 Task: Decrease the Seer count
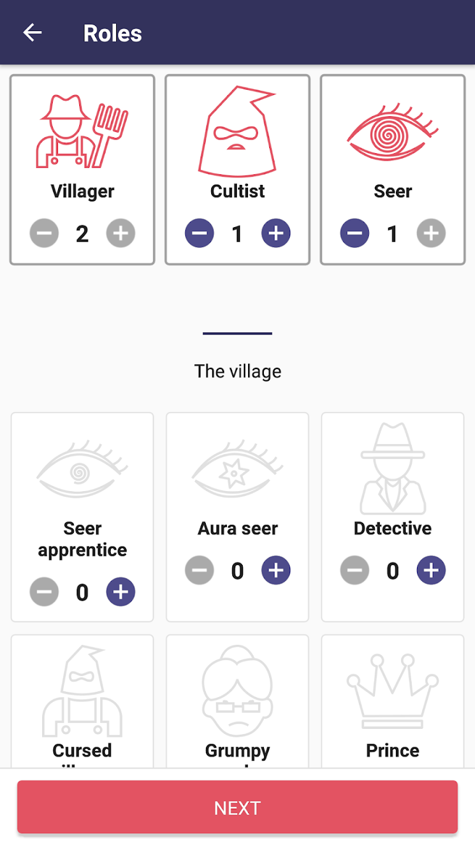[355, 234]
